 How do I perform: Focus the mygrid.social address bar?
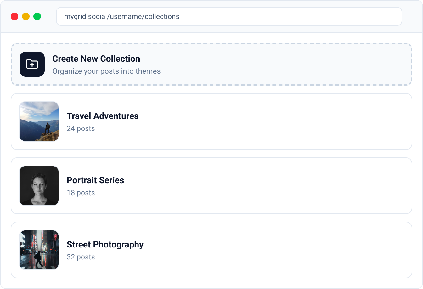(x=229, y=16)
